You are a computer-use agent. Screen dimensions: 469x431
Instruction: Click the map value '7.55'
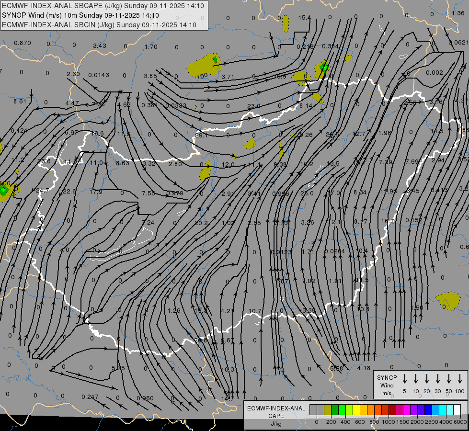pos(149,193)
